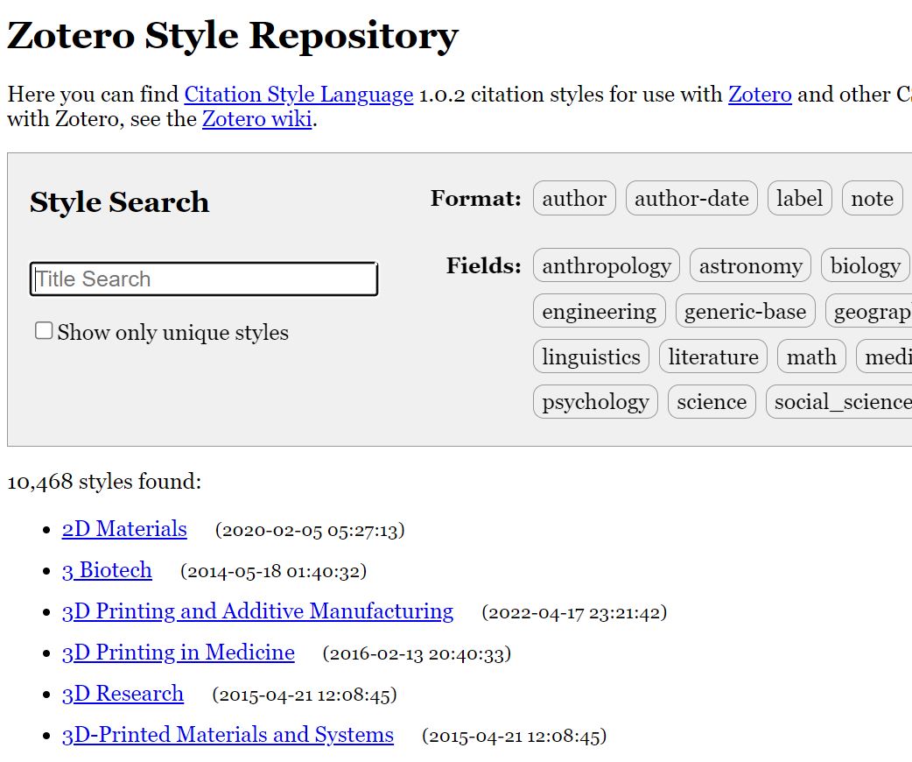This screenshot has height=762, width=912.
Task: Pick the science field tag
Action: coord(712,402)
